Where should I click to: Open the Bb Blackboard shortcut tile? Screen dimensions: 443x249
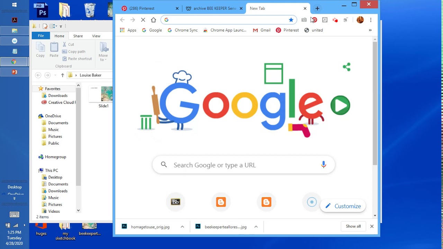(x=175, y=202)
